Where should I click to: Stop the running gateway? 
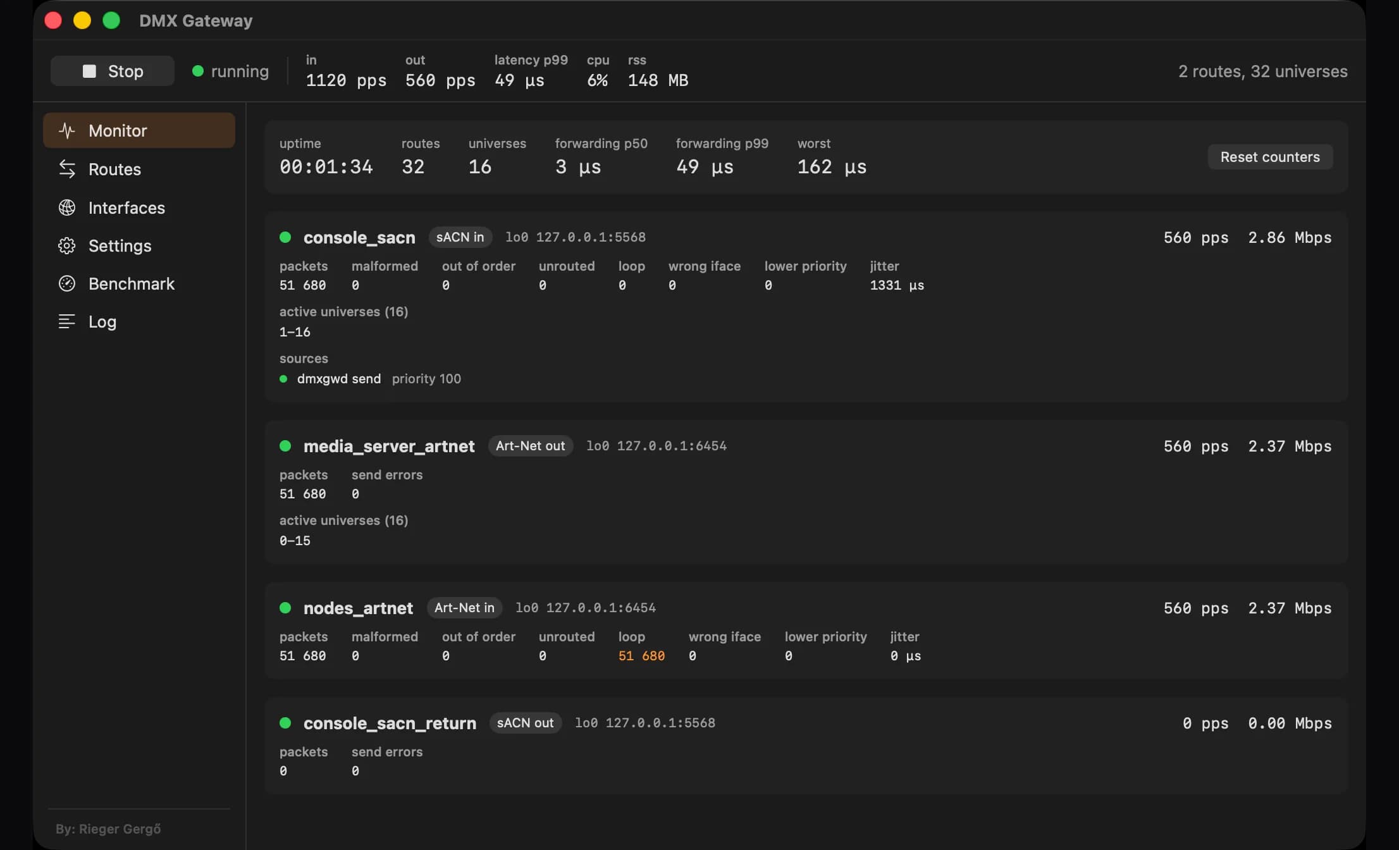point(113,71)
